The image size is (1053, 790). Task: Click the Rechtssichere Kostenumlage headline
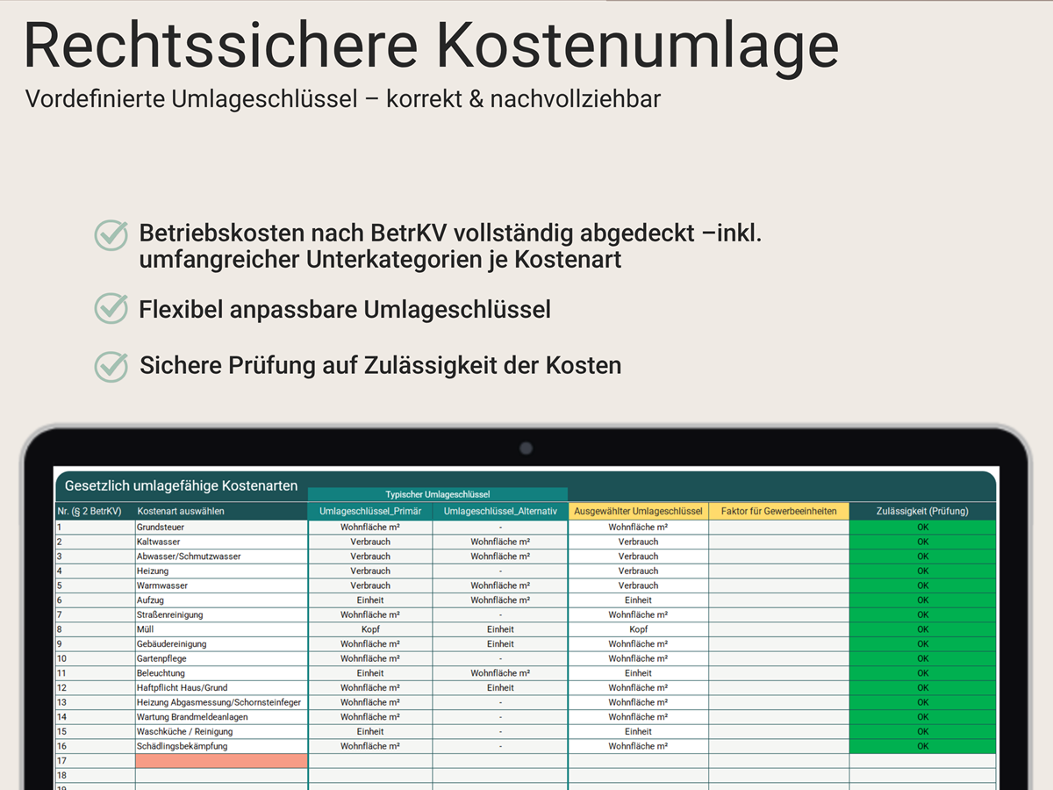coord(430,46)
